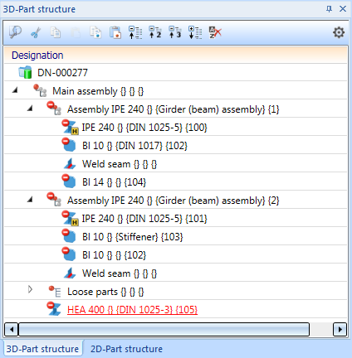Viewport: 352px width, 358px height.
Task: Collapse the Main assembly node
Action: [x=15, y=89]
